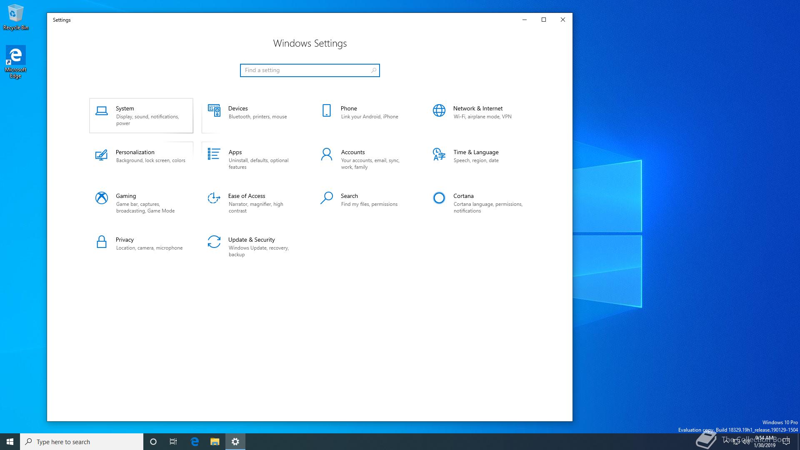Minimize the Settings window

tap(525, 20)
